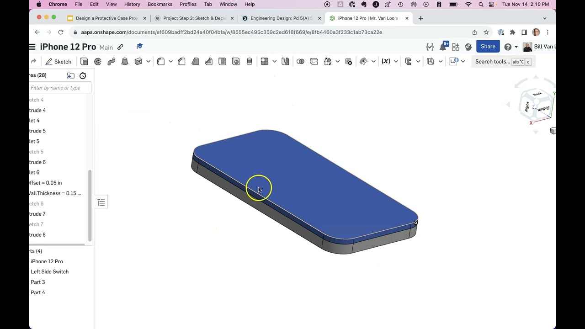585x329 pixels.
Task: Expand the Transform tool dropdown
Action: (x=337, y=61)
